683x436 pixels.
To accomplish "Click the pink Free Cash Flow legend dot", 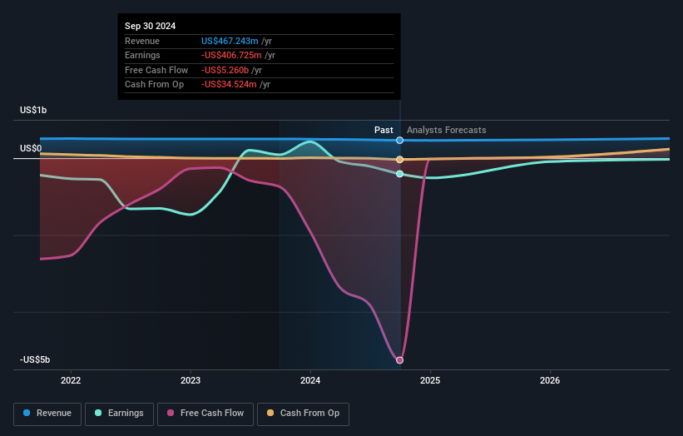I will (x=171, y=413).
